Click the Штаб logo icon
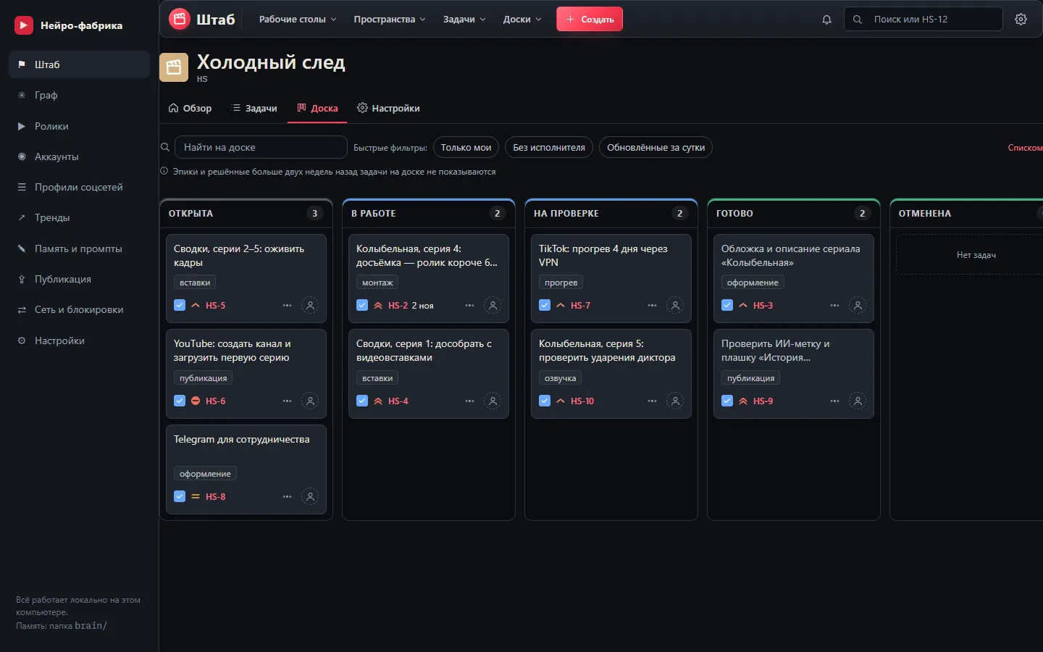The image size is (1043, 652). click(179, 19)
